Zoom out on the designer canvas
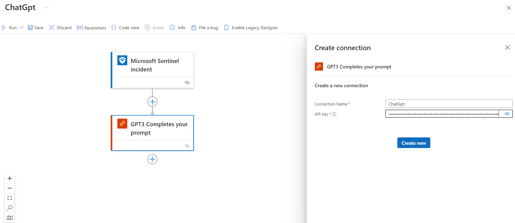Viewport: 515px width, 223px height. coord(10,188)
